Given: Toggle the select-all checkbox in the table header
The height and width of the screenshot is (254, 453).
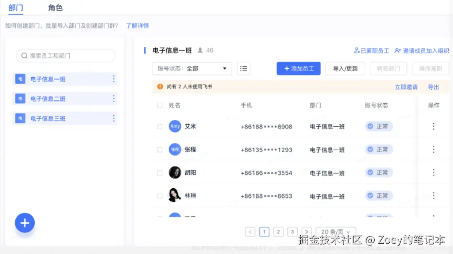Looking at the screenshot, I should click(x=160, y=105).
